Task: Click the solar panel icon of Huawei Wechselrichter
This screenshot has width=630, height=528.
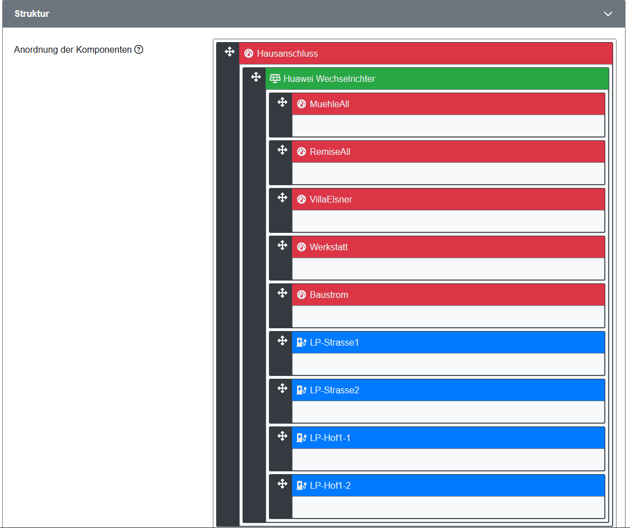Action: point(275,79)
